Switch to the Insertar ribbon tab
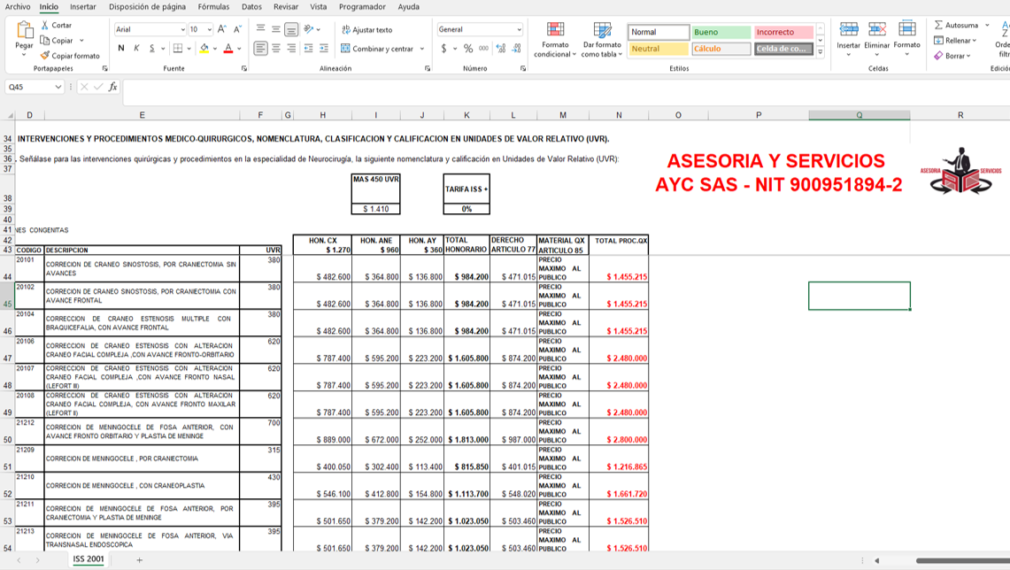 [83, 6]
